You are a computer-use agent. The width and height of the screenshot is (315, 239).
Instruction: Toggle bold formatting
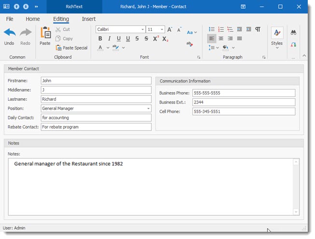click(100, 39)
